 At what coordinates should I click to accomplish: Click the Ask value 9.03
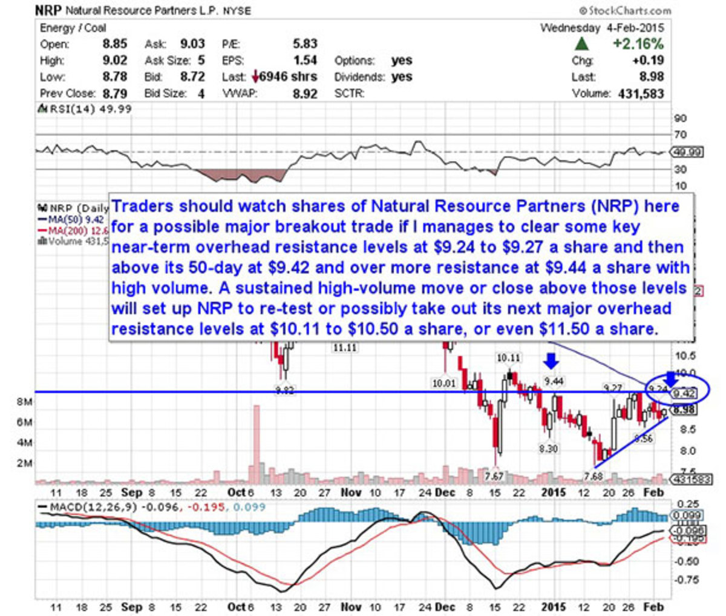click(x=192, y=44)
